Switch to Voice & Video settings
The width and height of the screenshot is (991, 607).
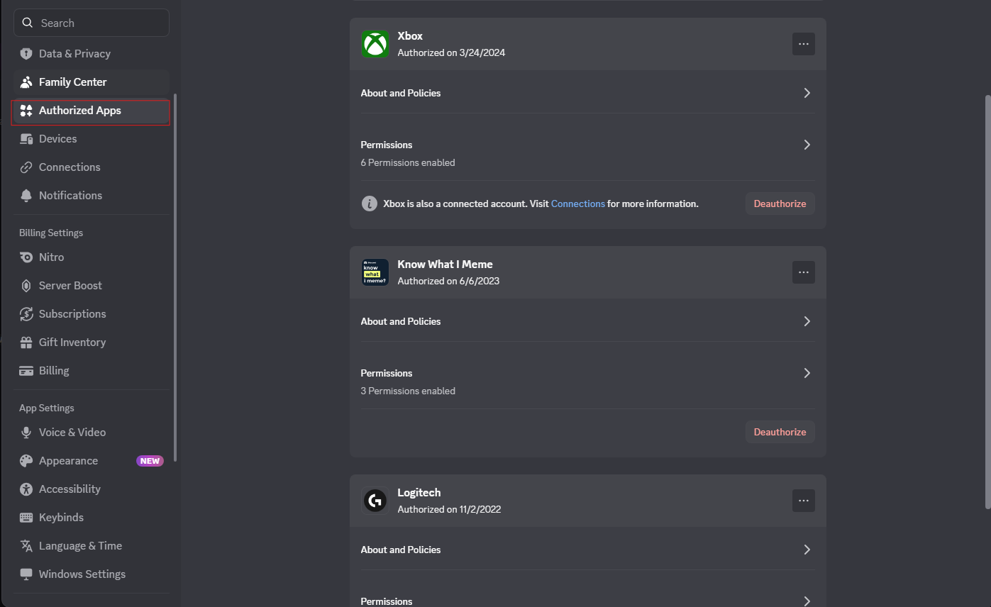pos(92,433)
